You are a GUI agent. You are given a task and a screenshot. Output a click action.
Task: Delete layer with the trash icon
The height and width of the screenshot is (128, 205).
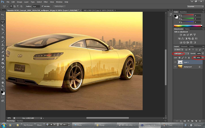tap(200, 121)
